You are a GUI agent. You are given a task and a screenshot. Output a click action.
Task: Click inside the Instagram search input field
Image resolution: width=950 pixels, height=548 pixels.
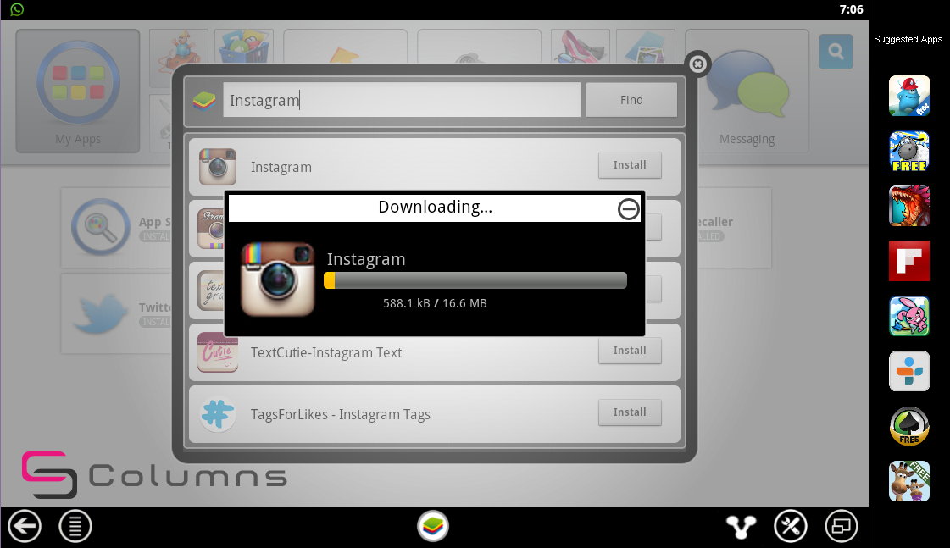[401, 100]
